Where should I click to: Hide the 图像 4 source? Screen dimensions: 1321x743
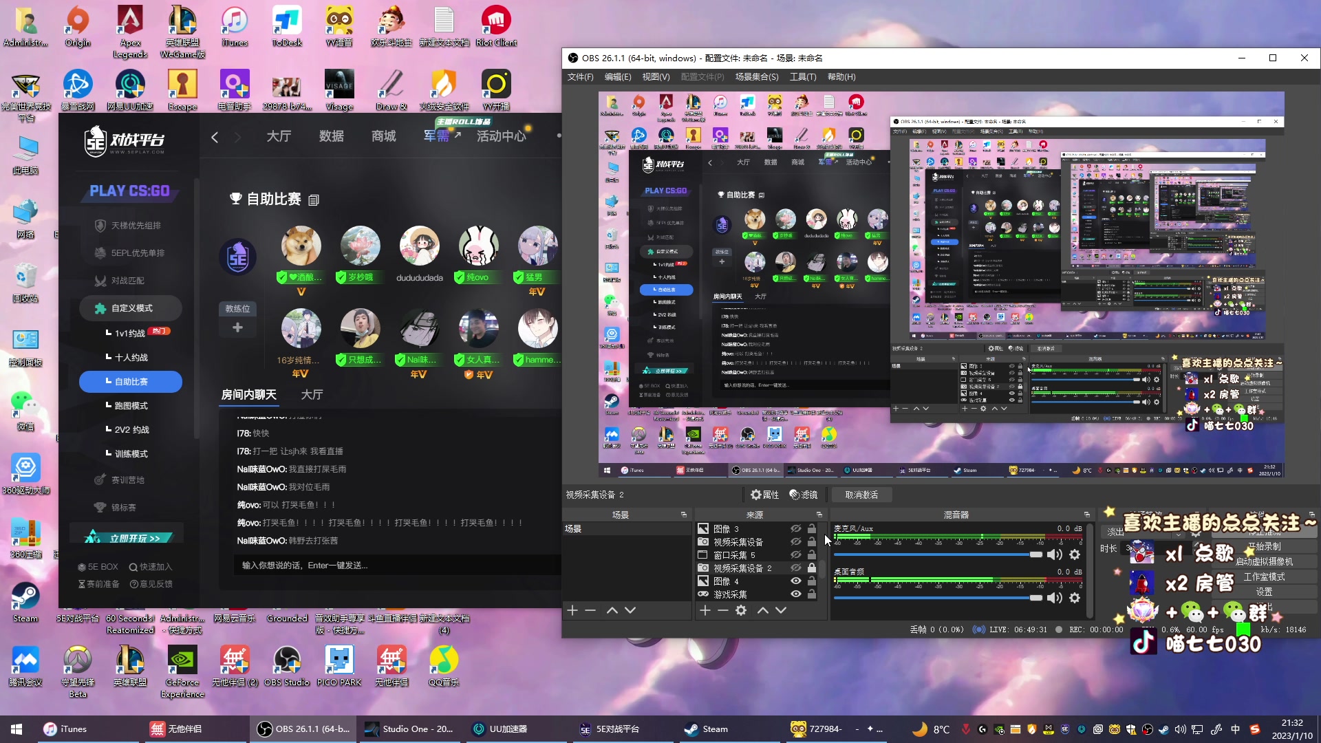tap(795, 581)
